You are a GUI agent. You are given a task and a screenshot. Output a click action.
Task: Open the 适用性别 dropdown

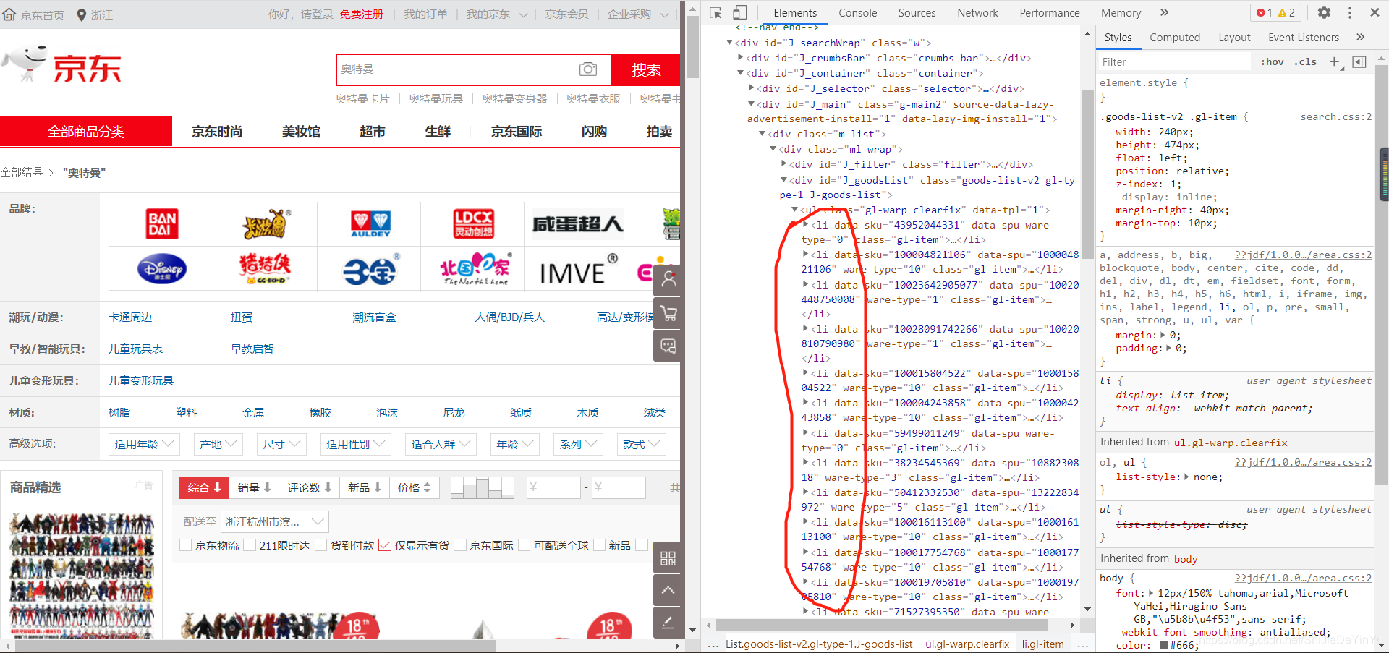[356, 444]
